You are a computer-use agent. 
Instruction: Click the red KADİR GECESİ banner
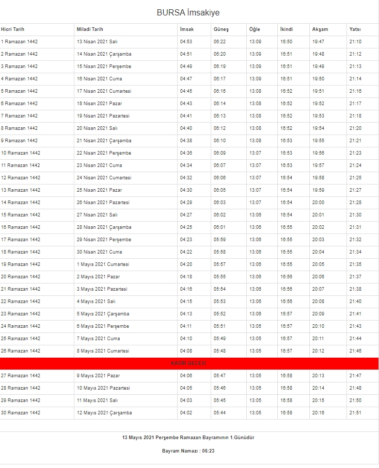[x=188, y=363]
